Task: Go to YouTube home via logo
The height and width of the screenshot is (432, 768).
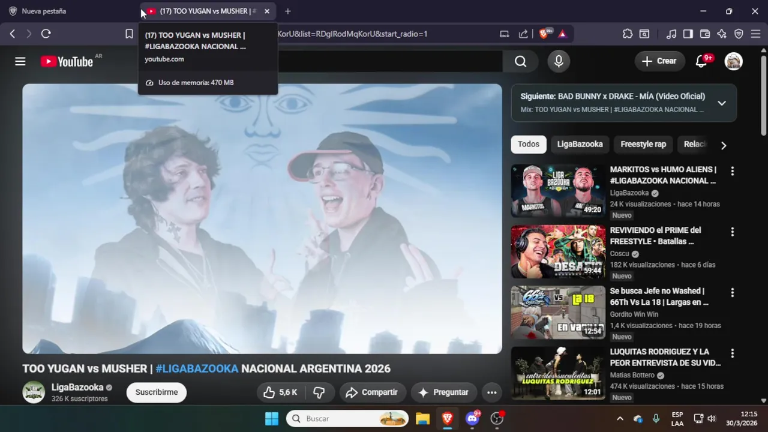Action: point(67,61)
